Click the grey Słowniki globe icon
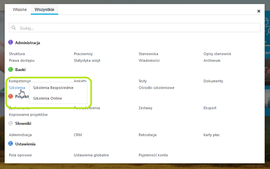 [11, 123]
